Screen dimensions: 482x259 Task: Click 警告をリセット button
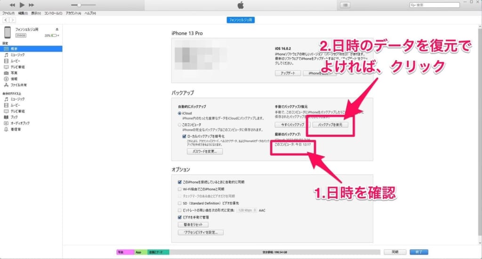[x=193, y=225]
